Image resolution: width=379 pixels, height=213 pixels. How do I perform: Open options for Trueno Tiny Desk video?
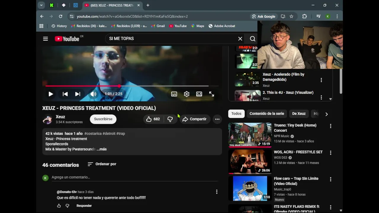tap(331, 126)
